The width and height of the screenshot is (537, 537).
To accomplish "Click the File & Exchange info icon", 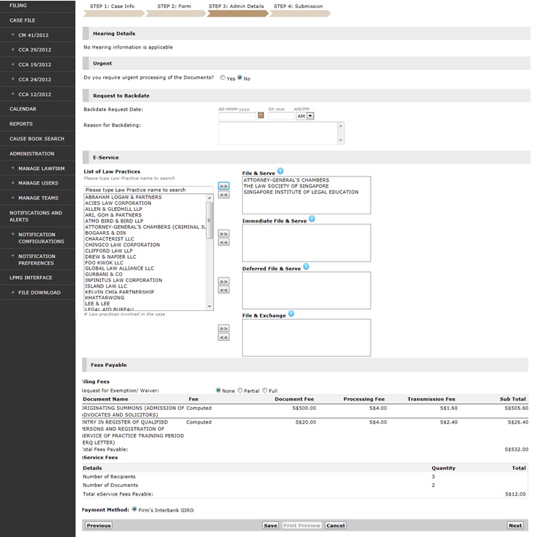I will point(291,314).
